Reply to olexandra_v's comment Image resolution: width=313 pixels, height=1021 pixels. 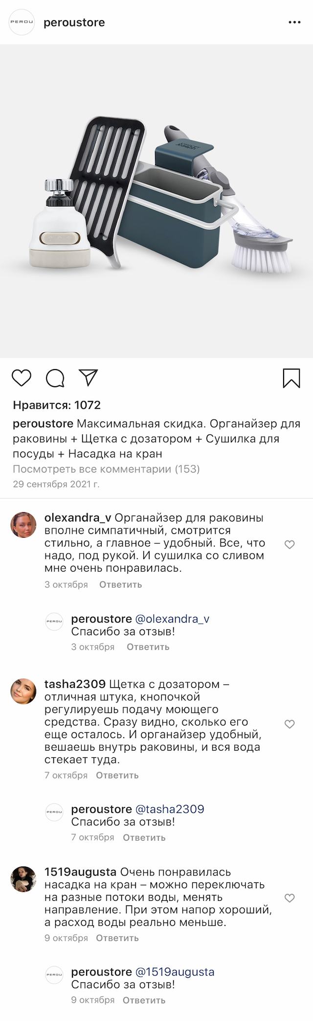(x=120, y=585)
